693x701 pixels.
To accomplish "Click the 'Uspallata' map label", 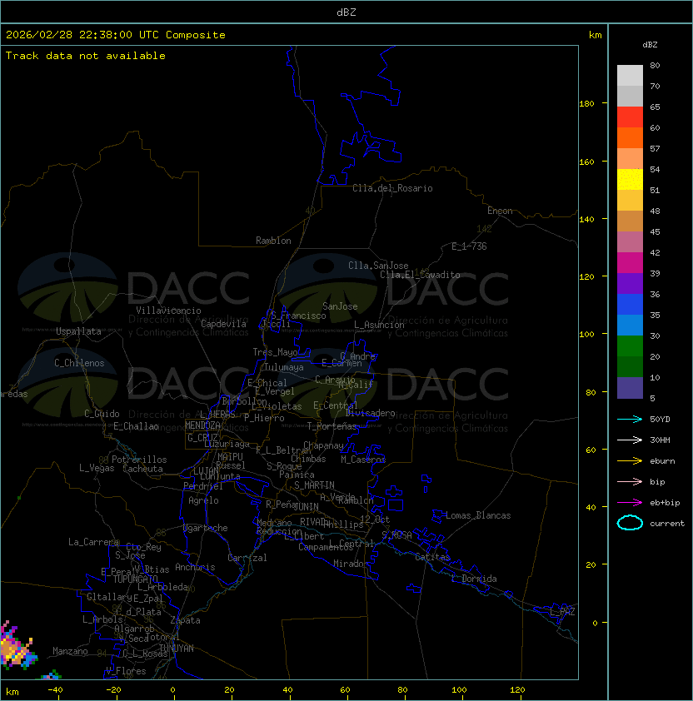I will pos(78,331).
